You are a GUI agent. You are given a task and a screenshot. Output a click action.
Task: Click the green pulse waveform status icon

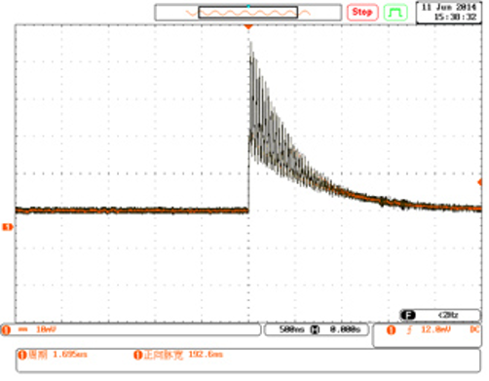pos(395,13)
